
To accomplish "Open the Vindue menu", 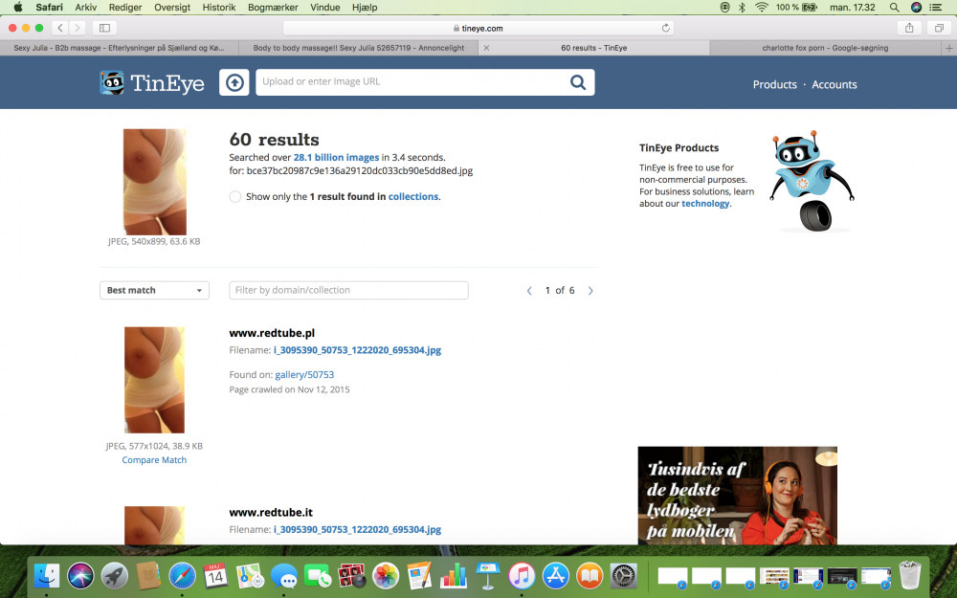I will click(324, 8).
